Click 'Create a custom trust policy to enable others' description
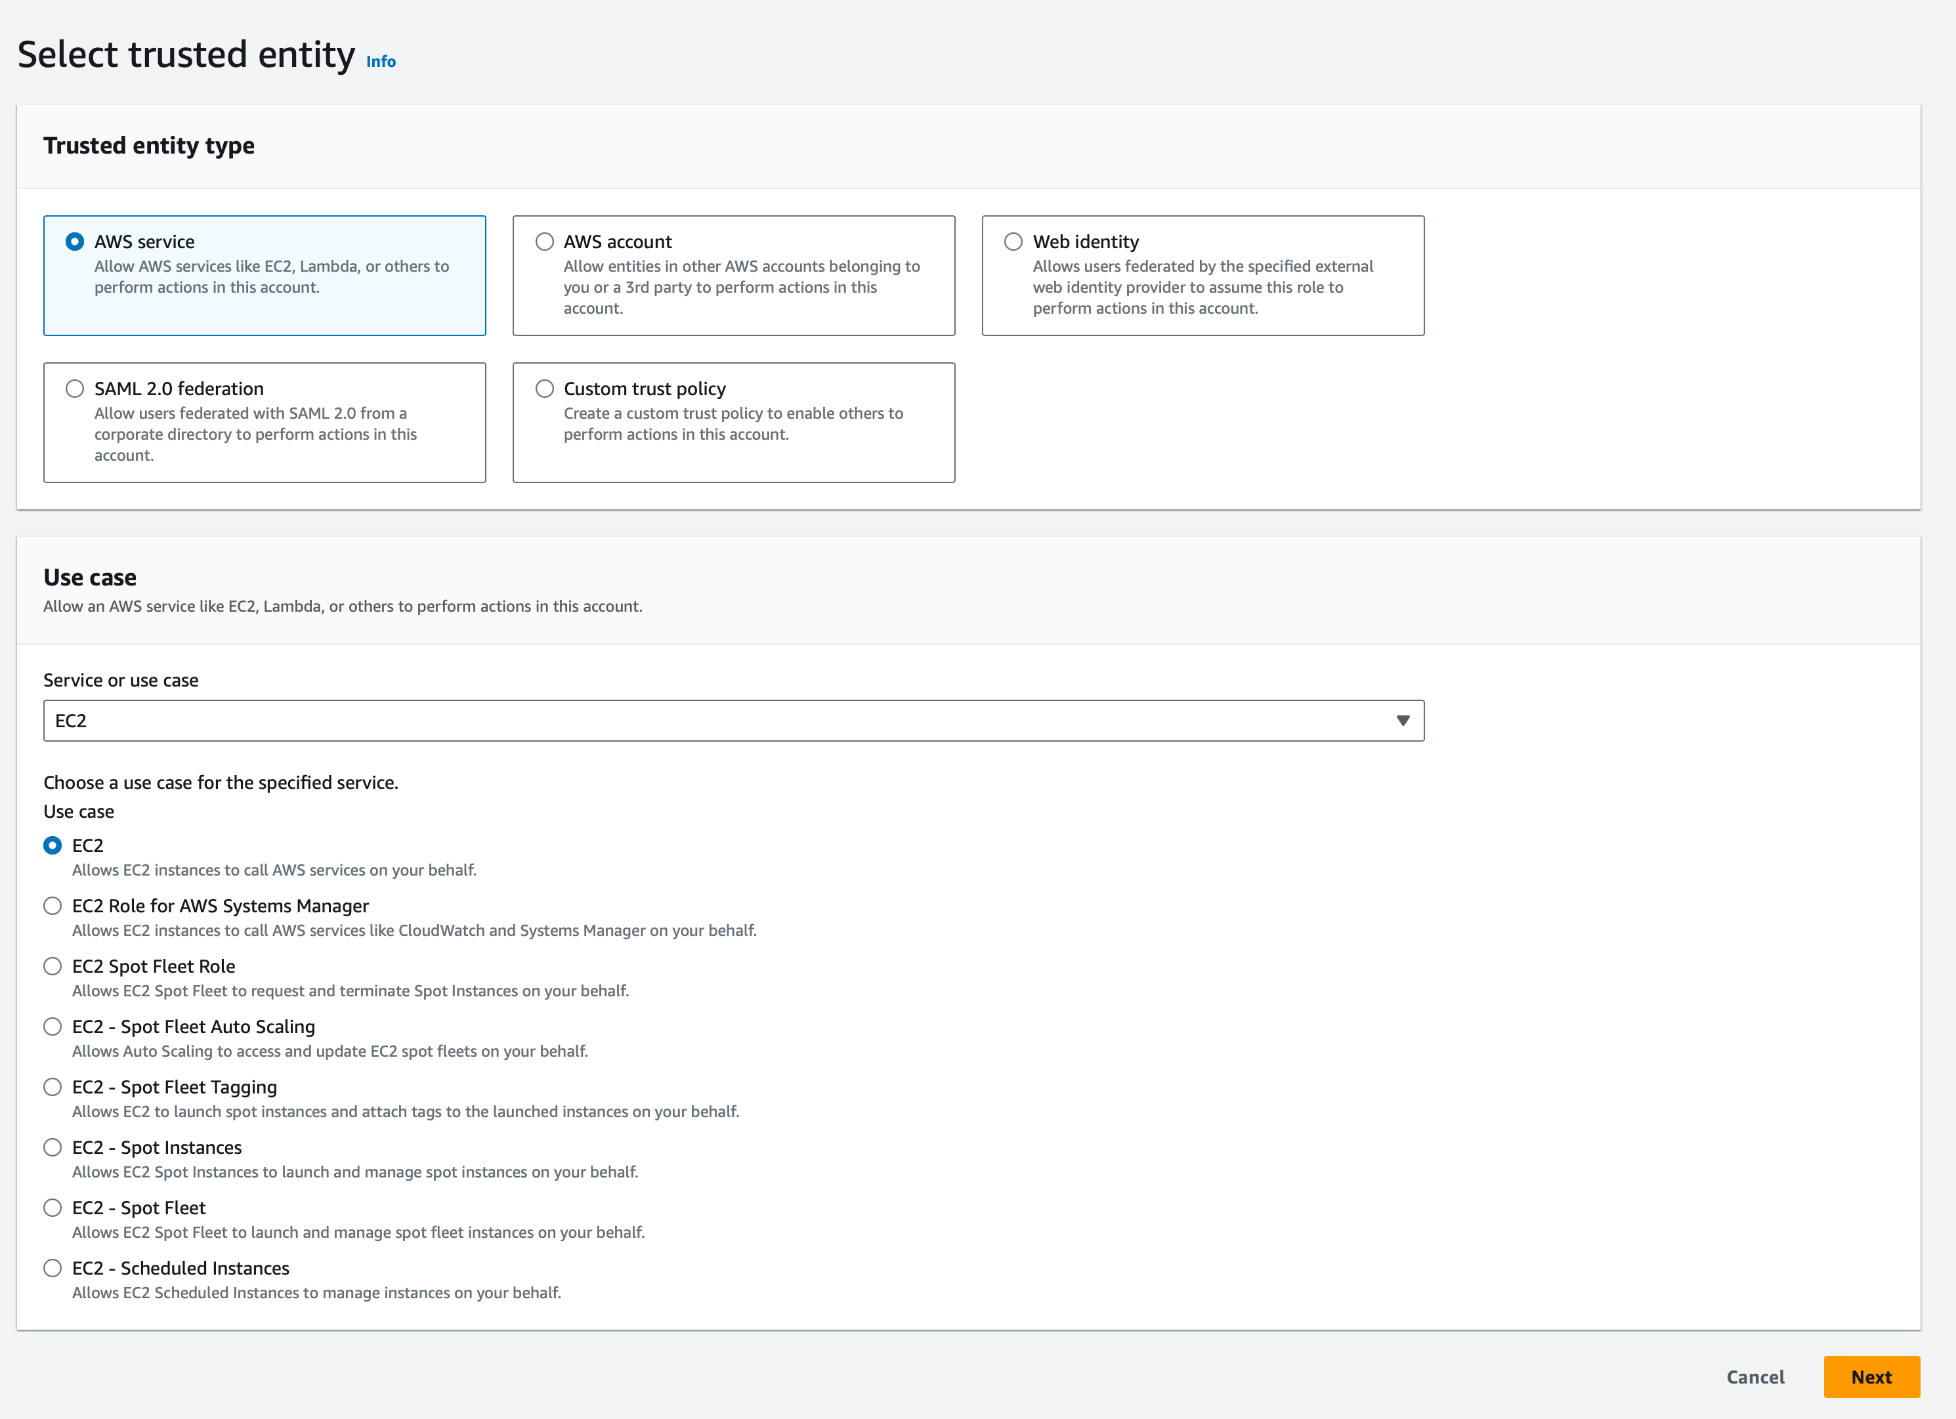This screenshot has width=1956, height=1419. (734, 423)
